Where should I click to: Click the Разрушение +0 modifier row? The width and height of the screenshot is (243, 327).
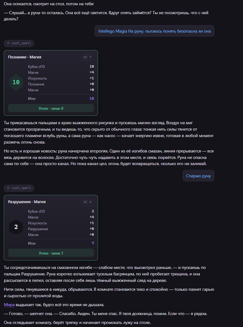coord(61,229)
